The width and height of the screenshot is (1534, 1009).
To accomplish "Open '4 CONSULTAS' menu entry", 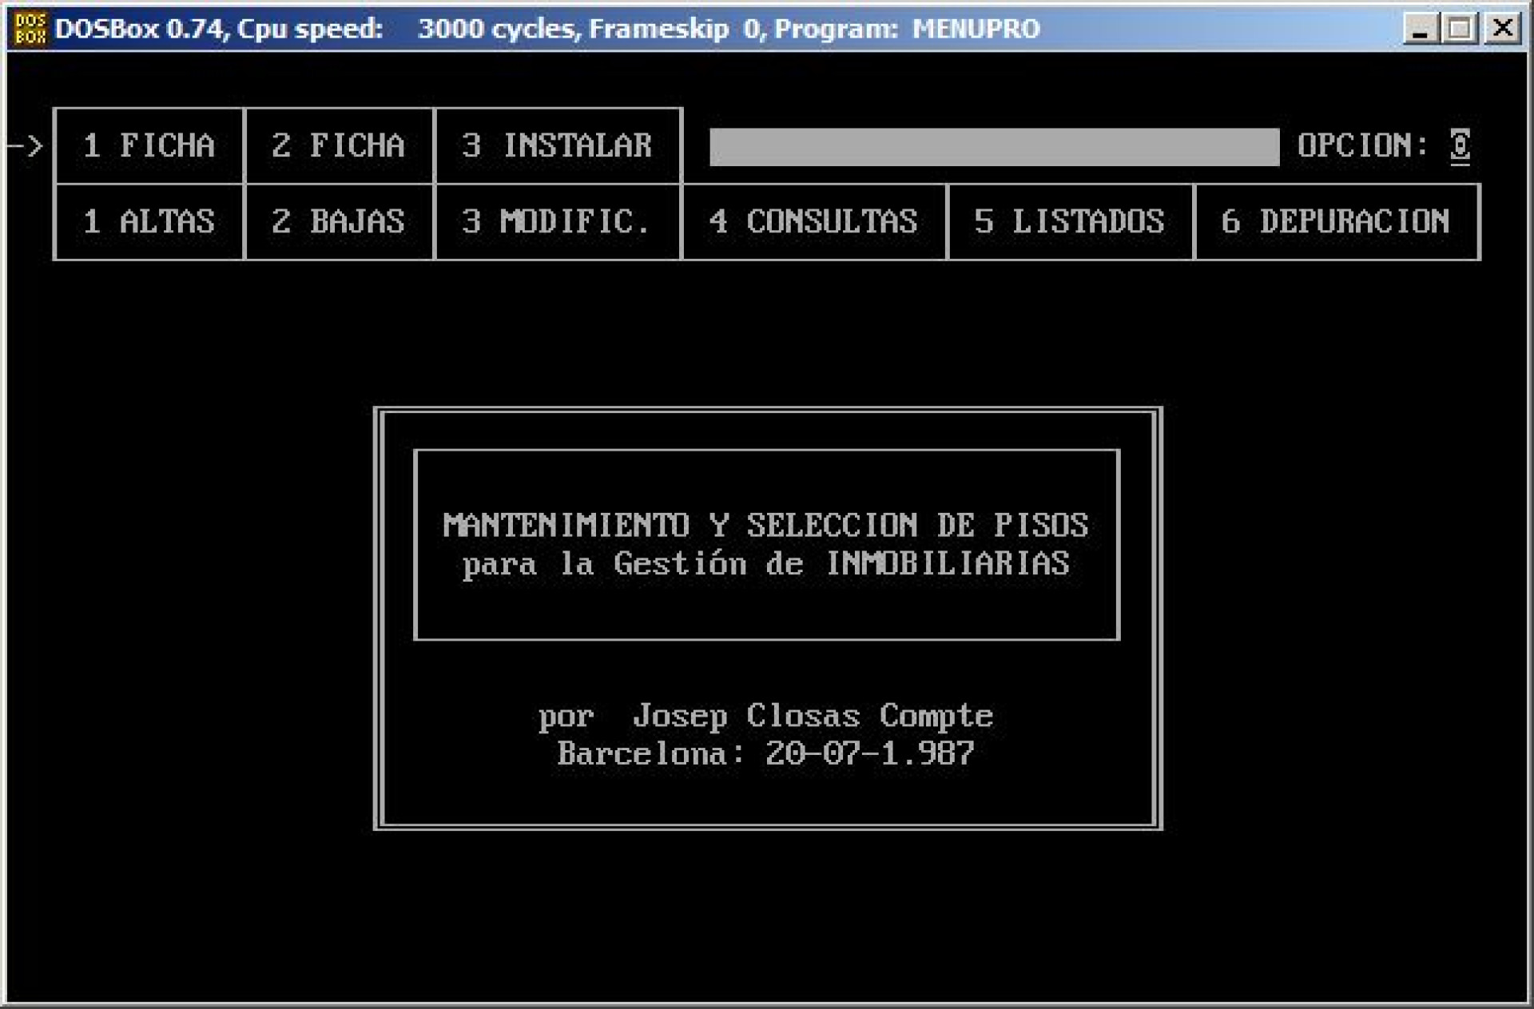I will pyautogui.click(x=814, y=221).
